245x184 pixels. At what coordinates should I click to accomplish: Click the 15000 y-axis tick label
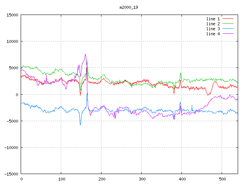pos(12,15)
